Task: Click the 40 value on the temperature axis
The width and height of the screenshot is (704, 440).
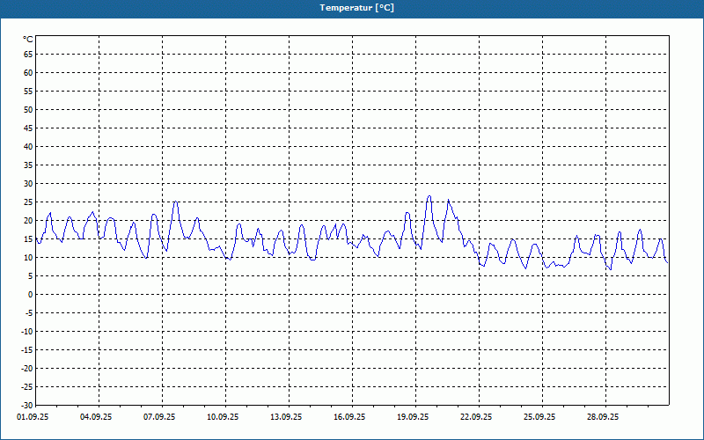Action: 28,147
